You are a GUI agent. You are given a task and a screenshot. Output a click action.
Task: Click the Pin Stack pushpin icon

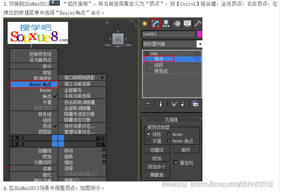[148, 104]
